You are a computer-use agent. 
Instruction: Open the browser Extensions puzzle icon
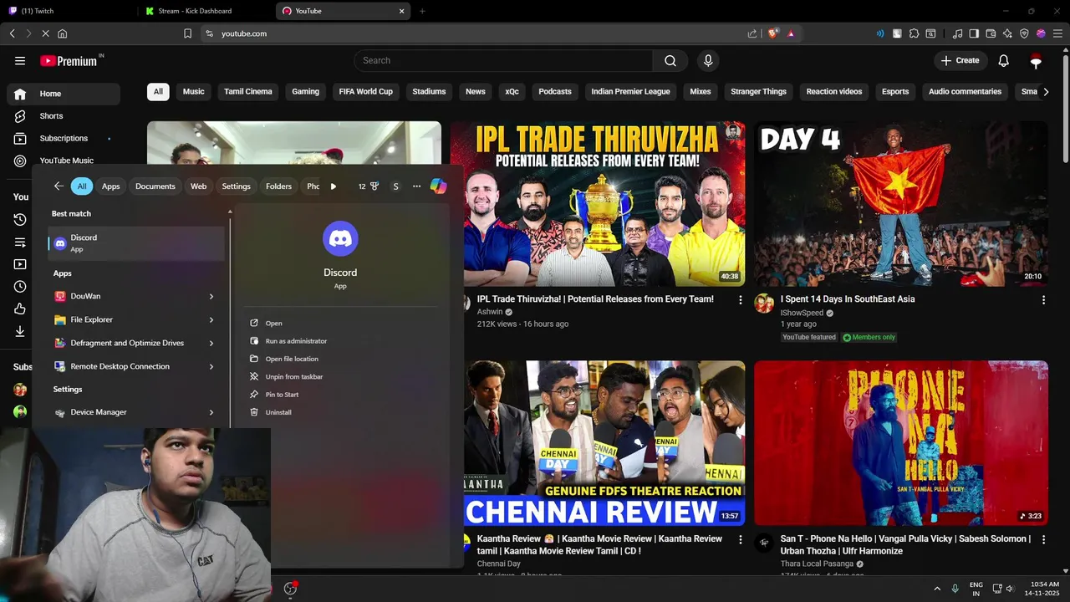tap(914, 33)
